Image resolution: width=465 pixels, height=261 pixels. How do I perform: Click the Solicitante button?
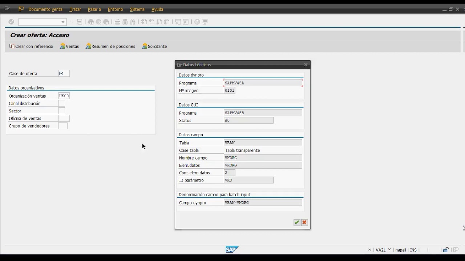pos(154,46)
